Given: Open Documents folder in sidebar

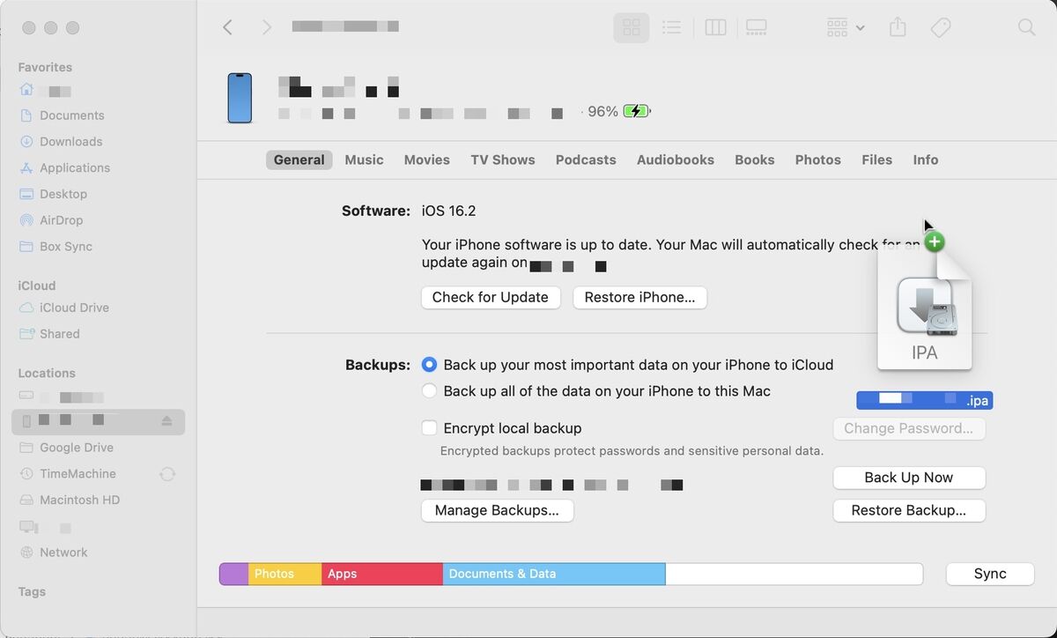Looking at the screenshot, I should click(71, 115).
